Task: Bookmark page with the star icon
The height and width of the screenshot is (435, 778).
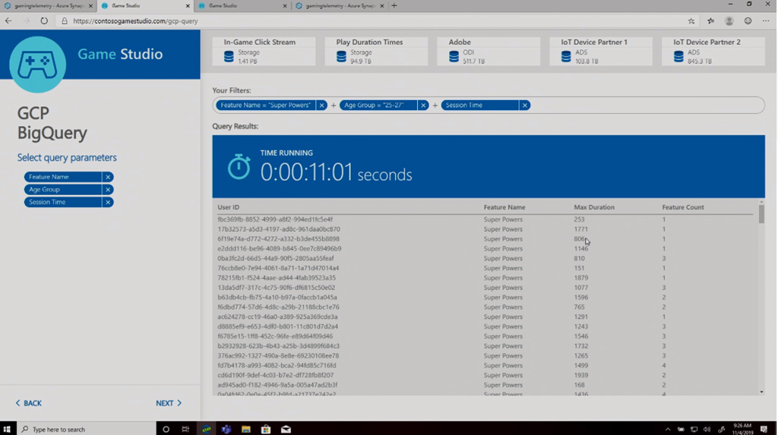Action: tap(691, 21)
